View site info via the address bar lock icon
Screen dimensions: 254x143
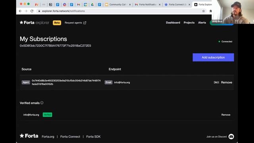tap(39, 11)
